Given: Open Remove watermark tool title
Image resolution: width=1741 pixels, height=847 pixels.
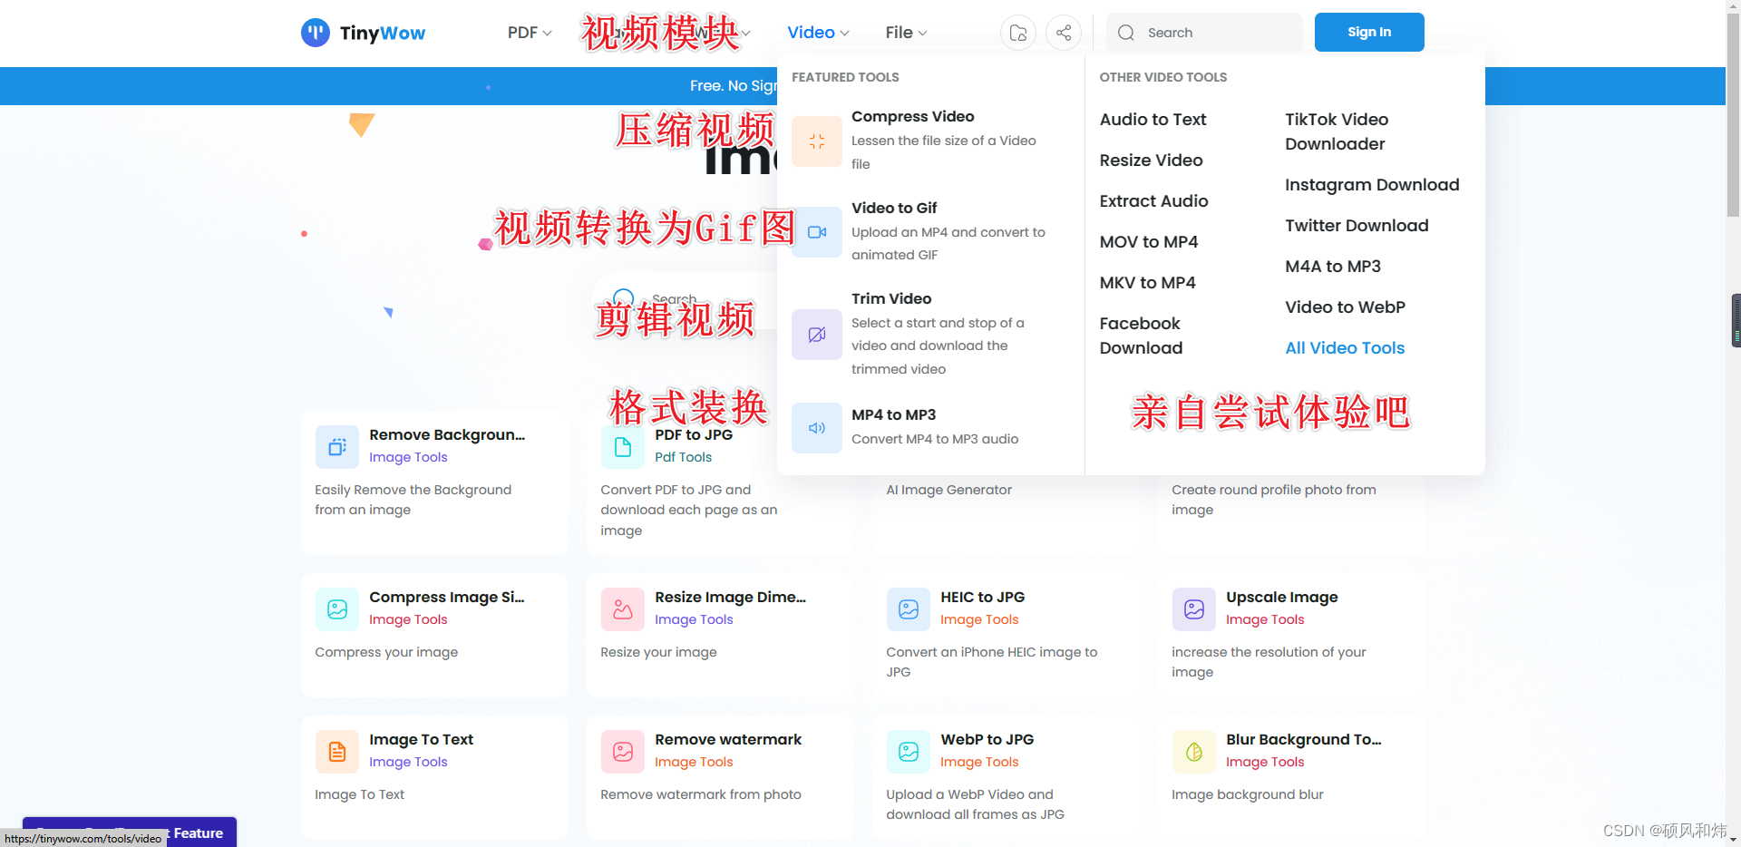Looking at the screenshot, I should [728, 740].
